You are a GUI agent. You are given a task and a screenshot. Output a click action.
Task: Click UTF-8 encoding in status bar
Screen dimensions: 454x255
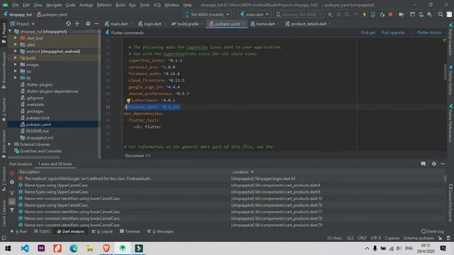375,238
